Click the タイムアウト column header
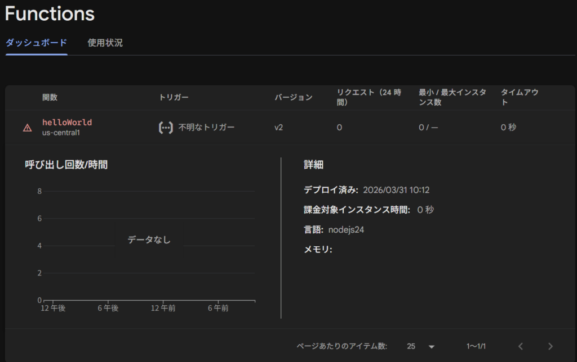Screen dimensions: 577x362 (519, 98)
